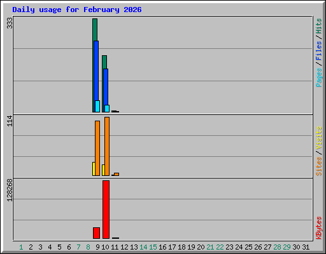
Task: Click the blue 'Files' legend label
Action: 319,51
